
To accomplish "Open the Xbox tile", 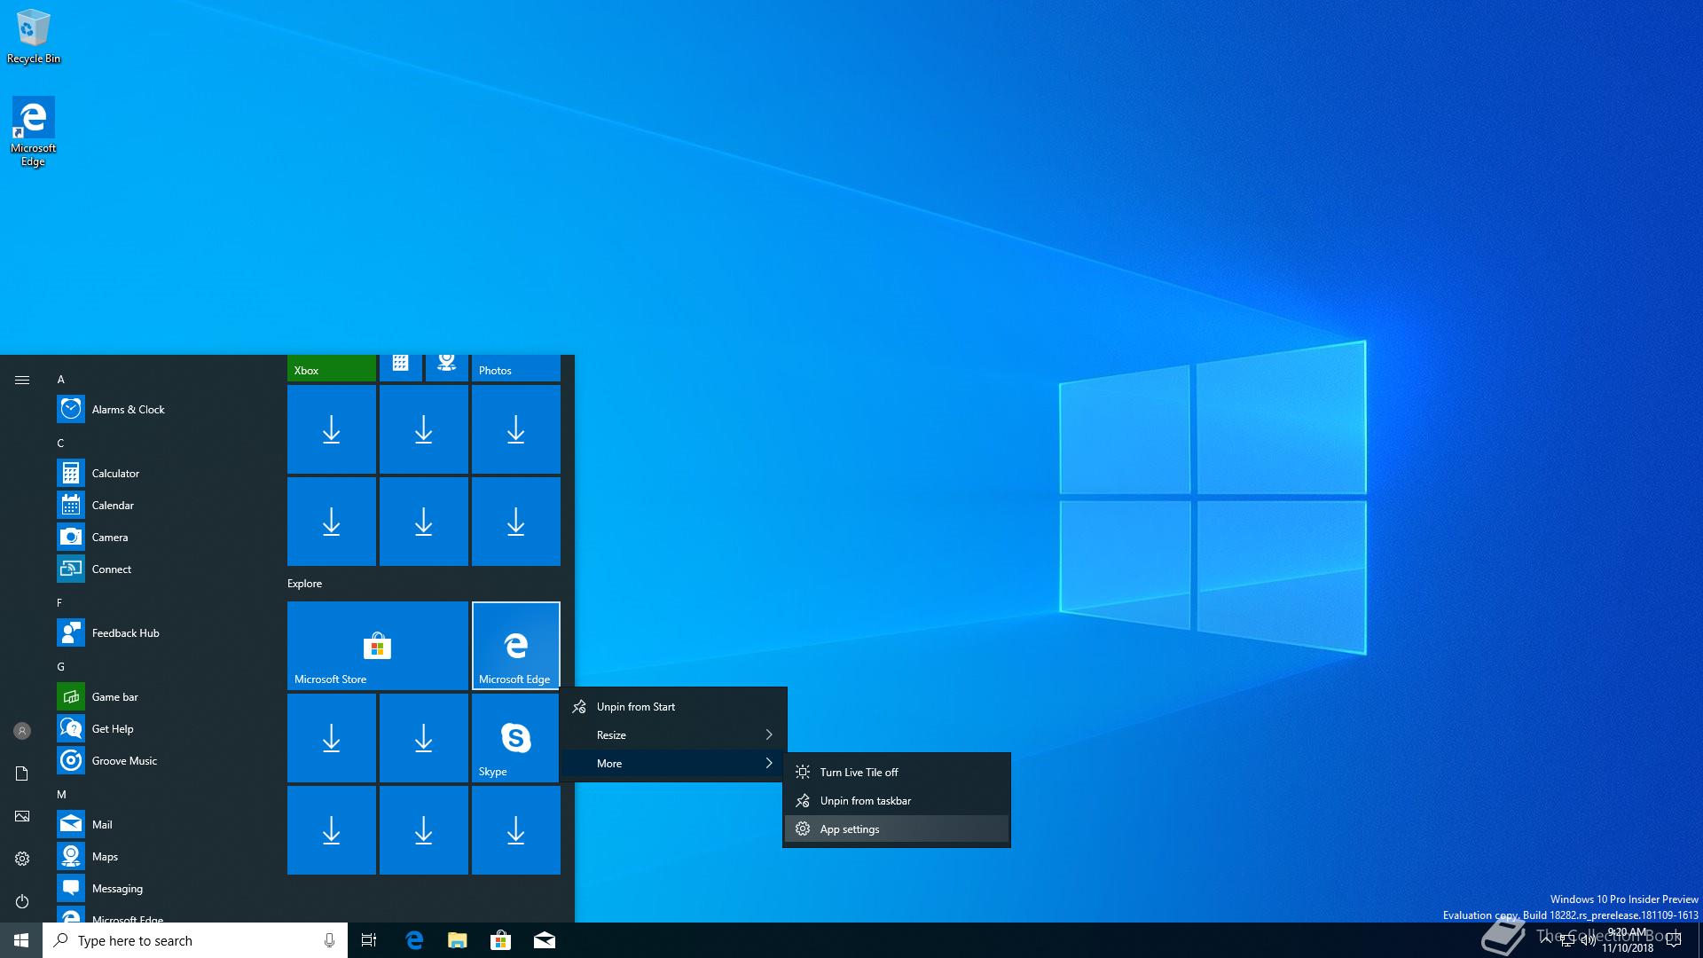I will coord(332,368).
